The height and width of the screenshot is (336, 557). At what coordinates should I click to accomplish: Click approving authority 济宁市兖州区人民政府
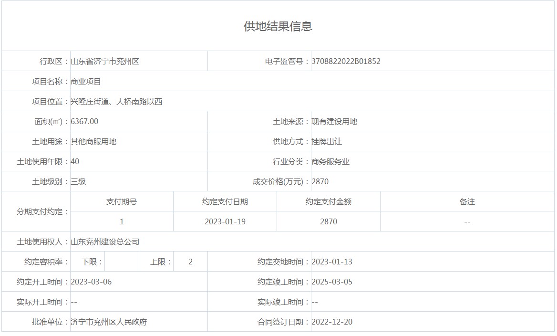click(x=109, y=322)
